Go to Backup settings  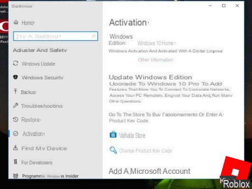tap(28, 92)
